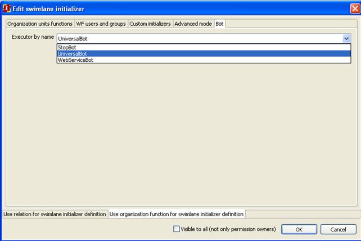Viewport: 361px width, 241px height.
Task: Select the Advanced mode tab
Action: click(x=193, y=24)
